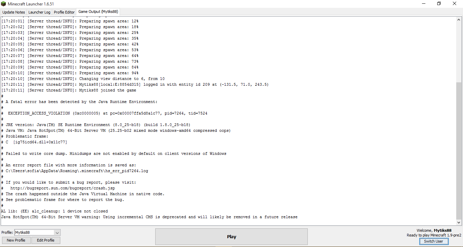Click the scrollbar down arrow in game output
Image resolution: width=463 pixels, height=247 pixels.
tap(459, 222)
